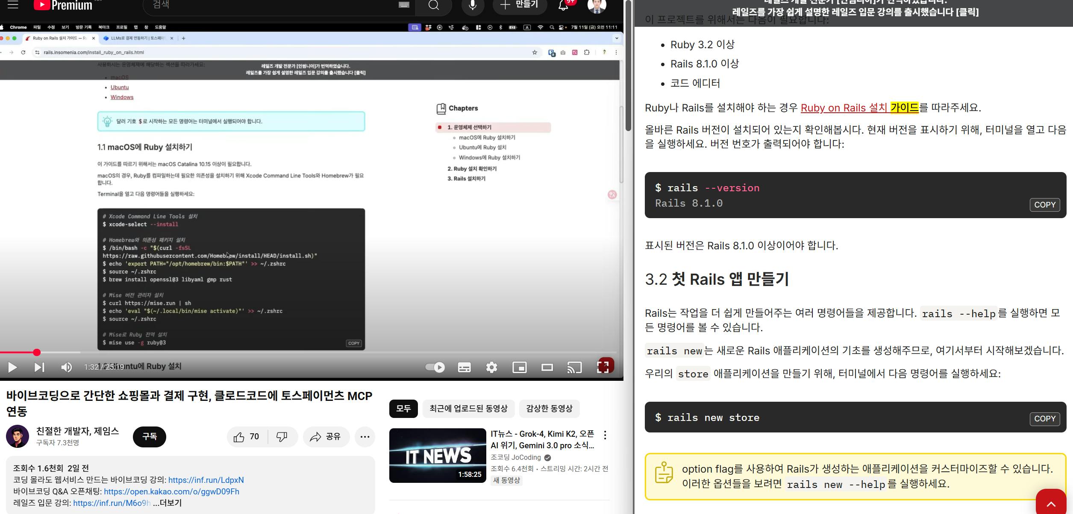The image size is (1073, 514).
Task: Open more actions ellipsis under video
Action: pyautogui.click(x=365, y=437)
